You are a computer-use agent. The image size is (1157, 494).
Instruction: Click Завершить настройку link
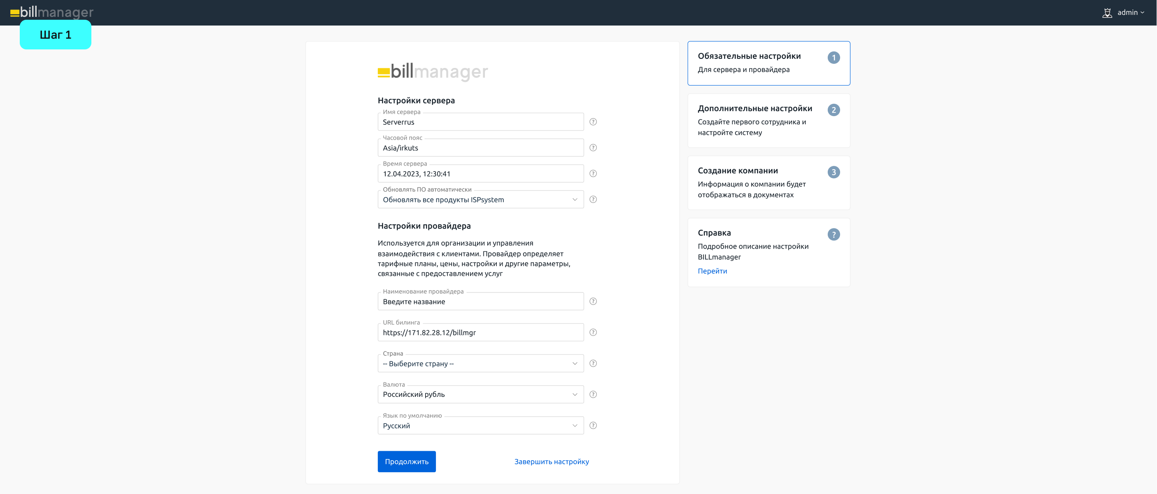552,461
